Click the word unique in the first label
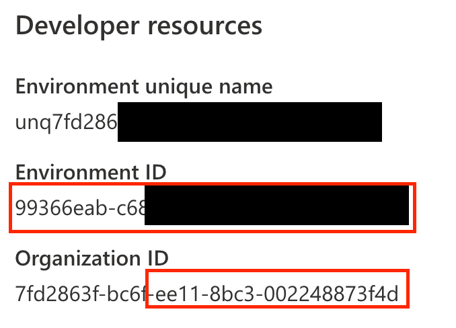The image size is (456, 328). point(182,87)
